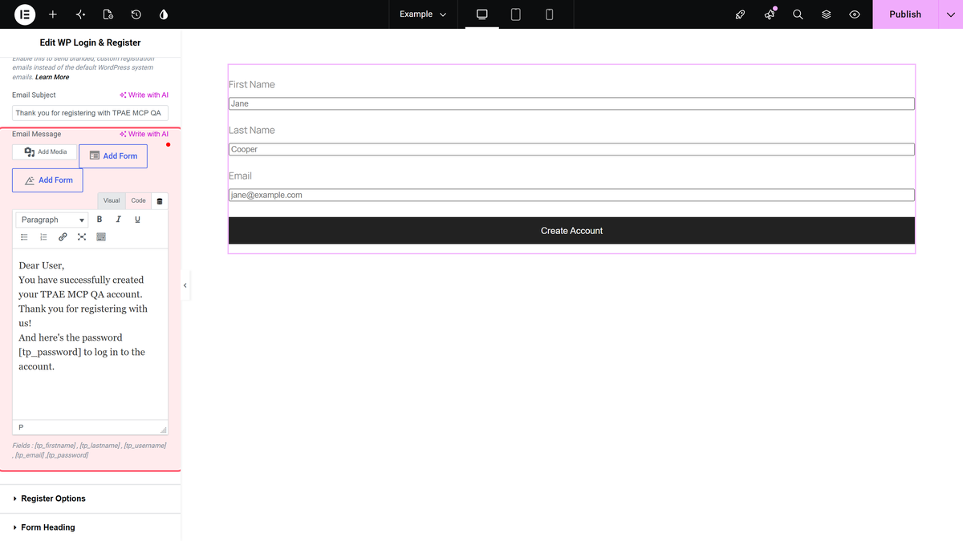Click Add Form button beside Add Media
The image size is (963, 541).
[113, 156]
